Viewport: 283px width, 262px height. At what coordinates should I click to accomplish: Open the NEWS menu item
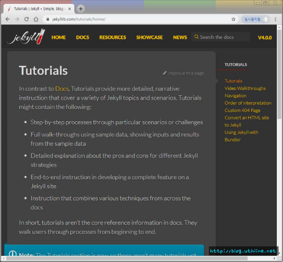[x=180, y=37]
